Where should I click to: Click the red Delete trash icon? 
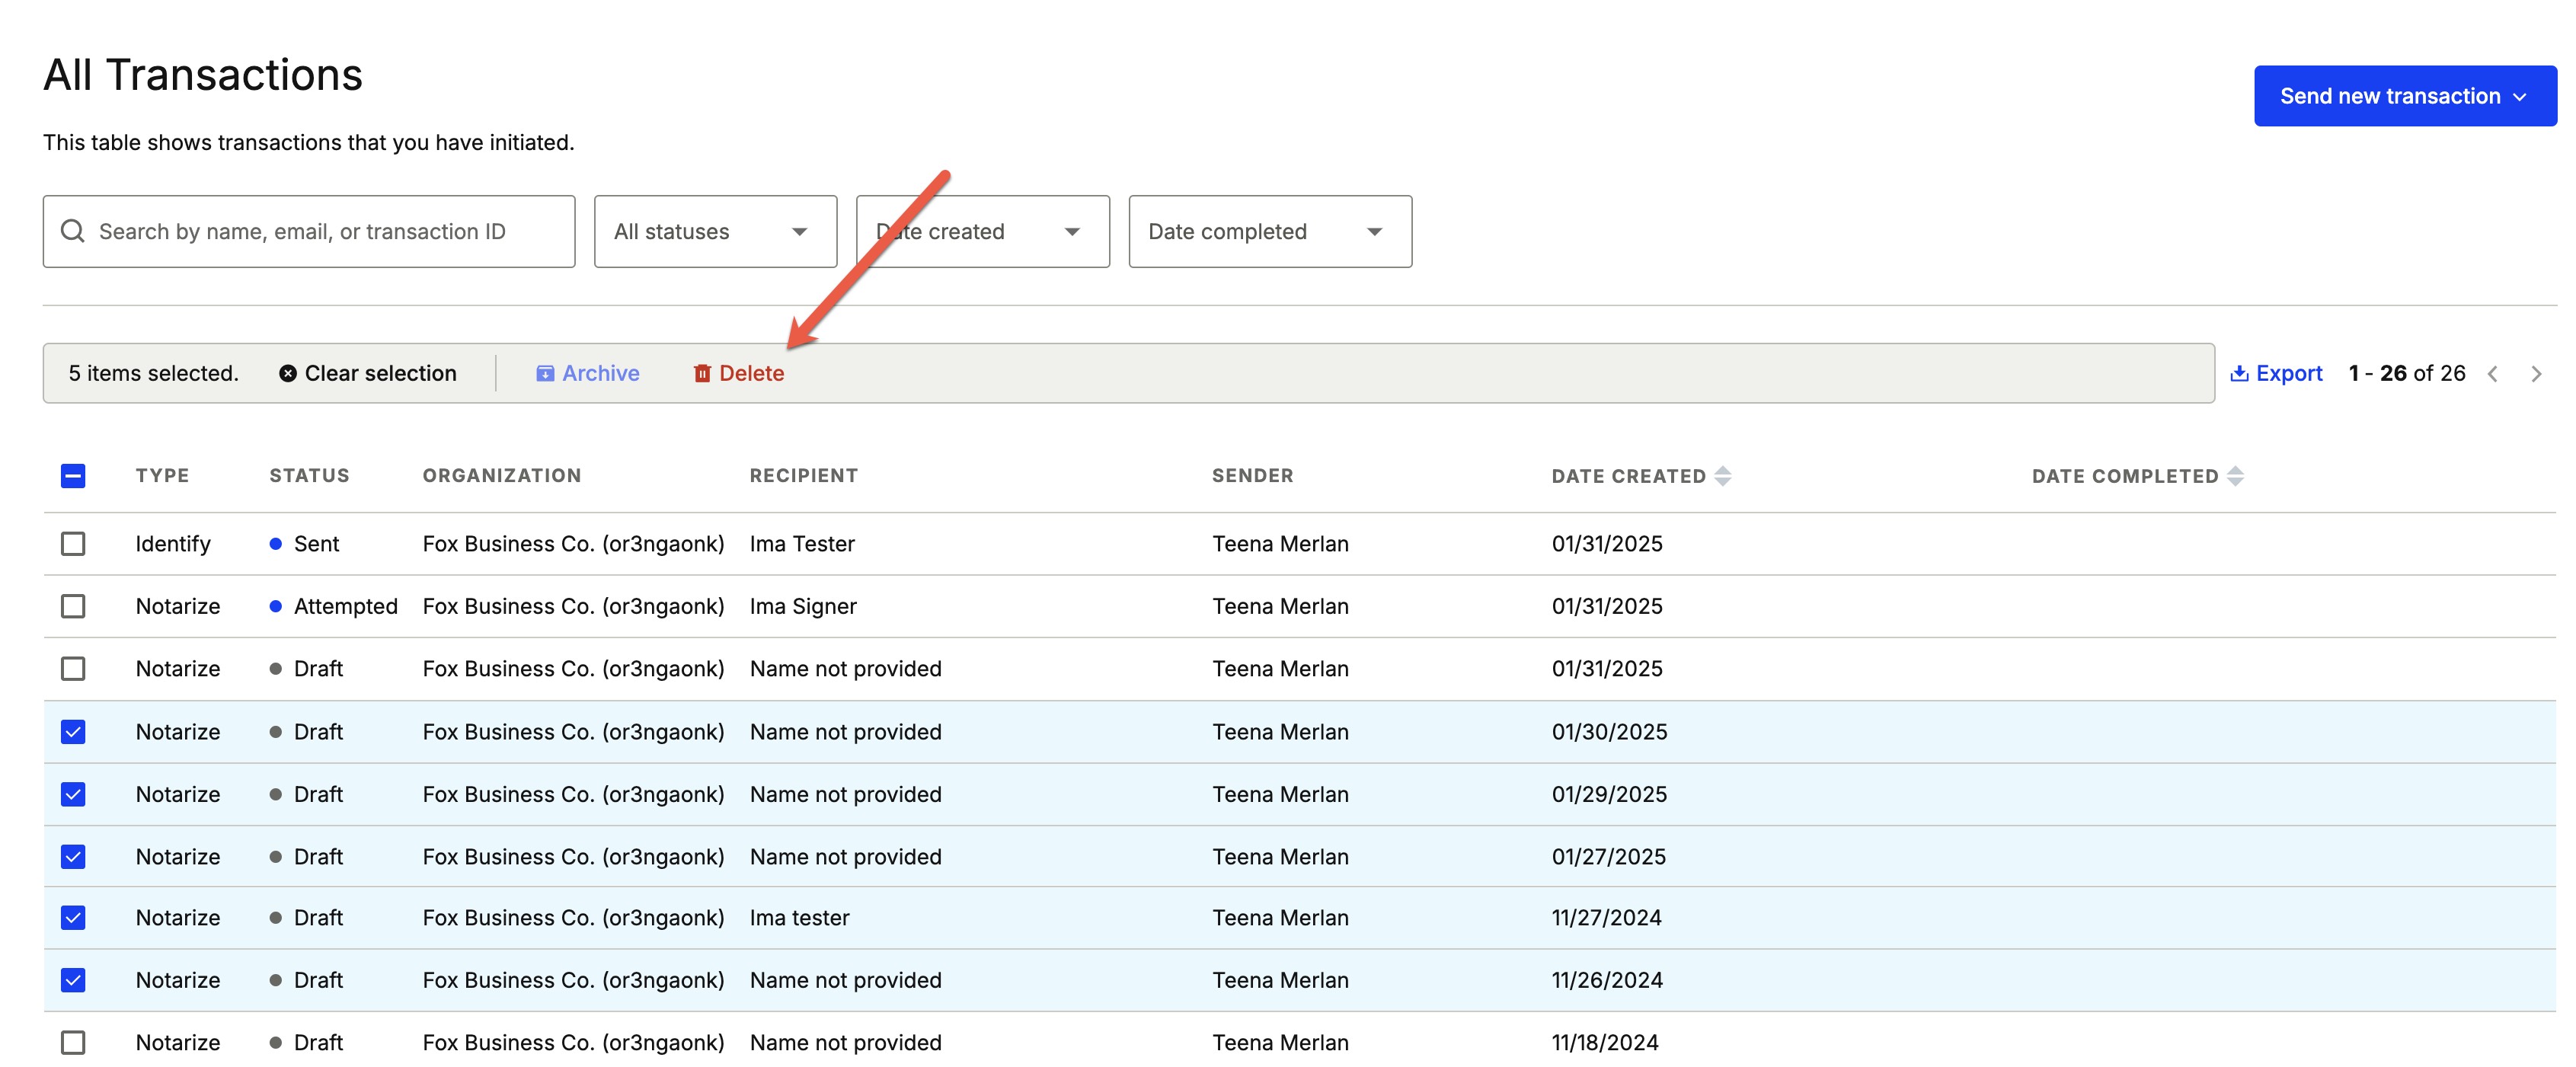[x=702, y=373]
